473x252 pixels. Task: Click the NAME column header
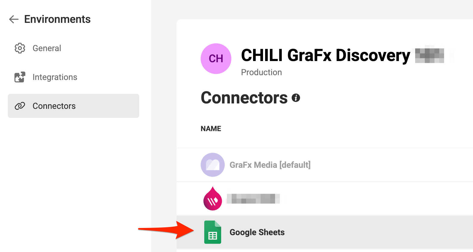[x=211, y=129]
